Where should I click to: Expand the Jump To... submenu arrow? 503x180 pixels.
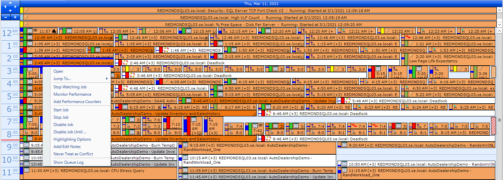click(107, 79)
